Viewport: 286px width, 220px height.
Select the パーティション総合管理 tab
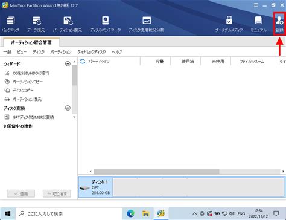pyautogui.click(x=31, y=42)
